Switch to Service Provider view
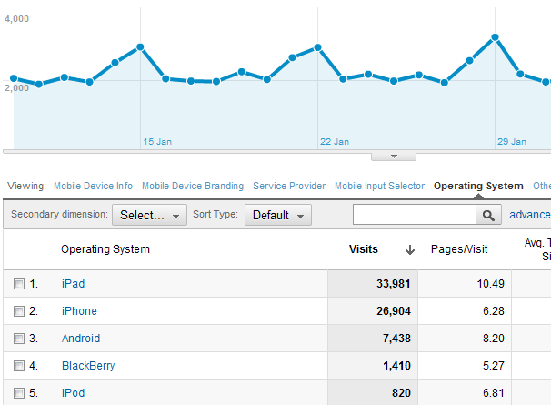This screenshot has width=551, height=405. (x=289, y=186)
